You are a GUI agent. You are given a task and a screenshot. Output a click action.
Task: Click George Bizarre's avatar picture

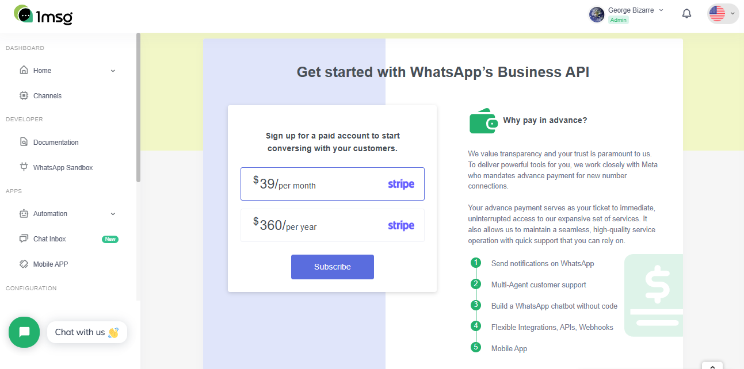coord(597,14)
